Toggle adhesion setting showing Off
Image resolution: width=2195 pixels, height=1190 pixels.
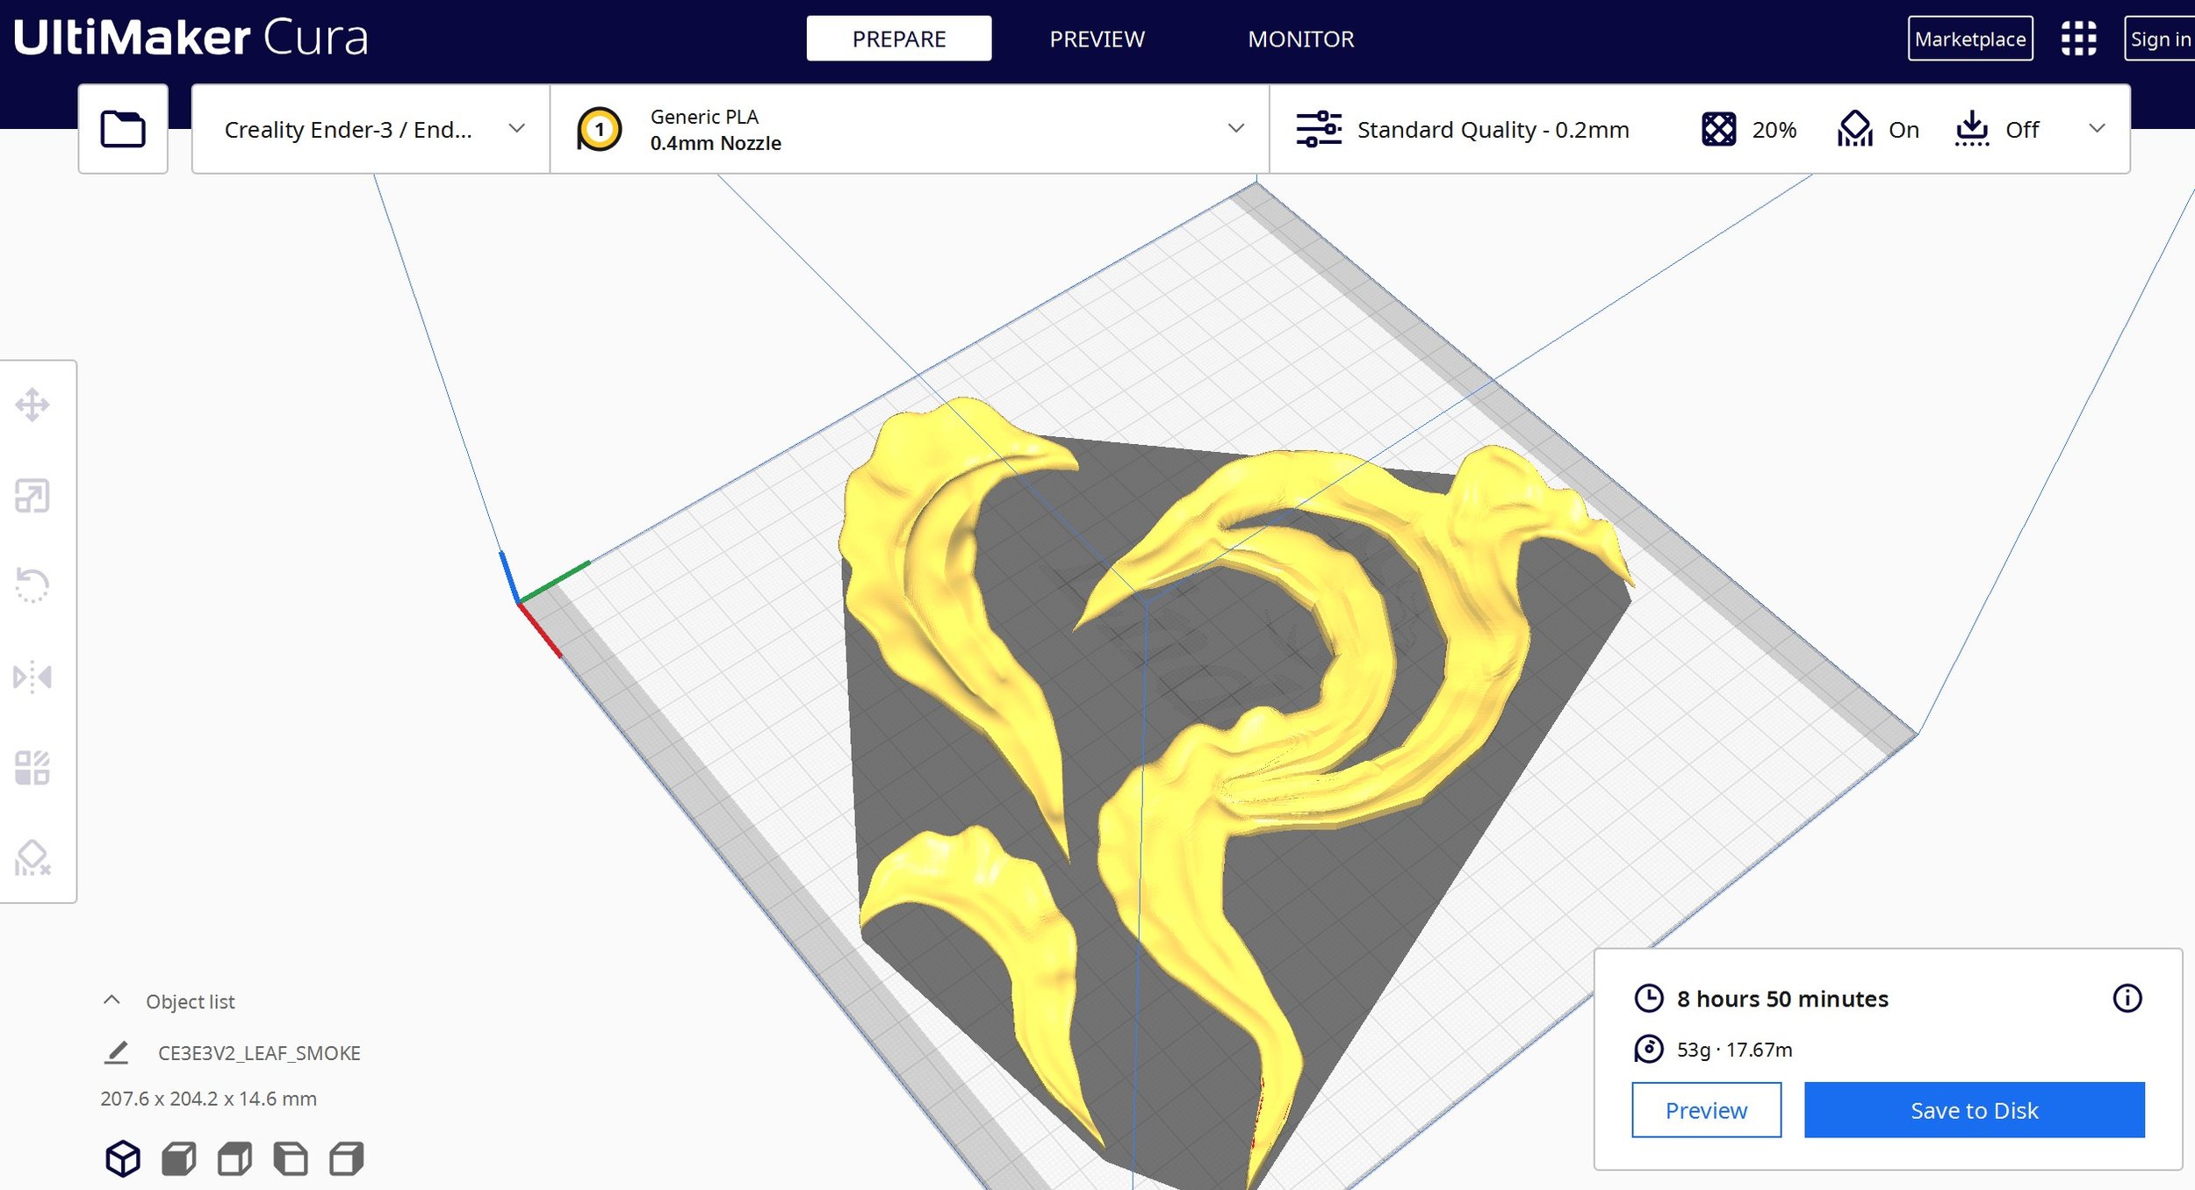click(1997, 130)
